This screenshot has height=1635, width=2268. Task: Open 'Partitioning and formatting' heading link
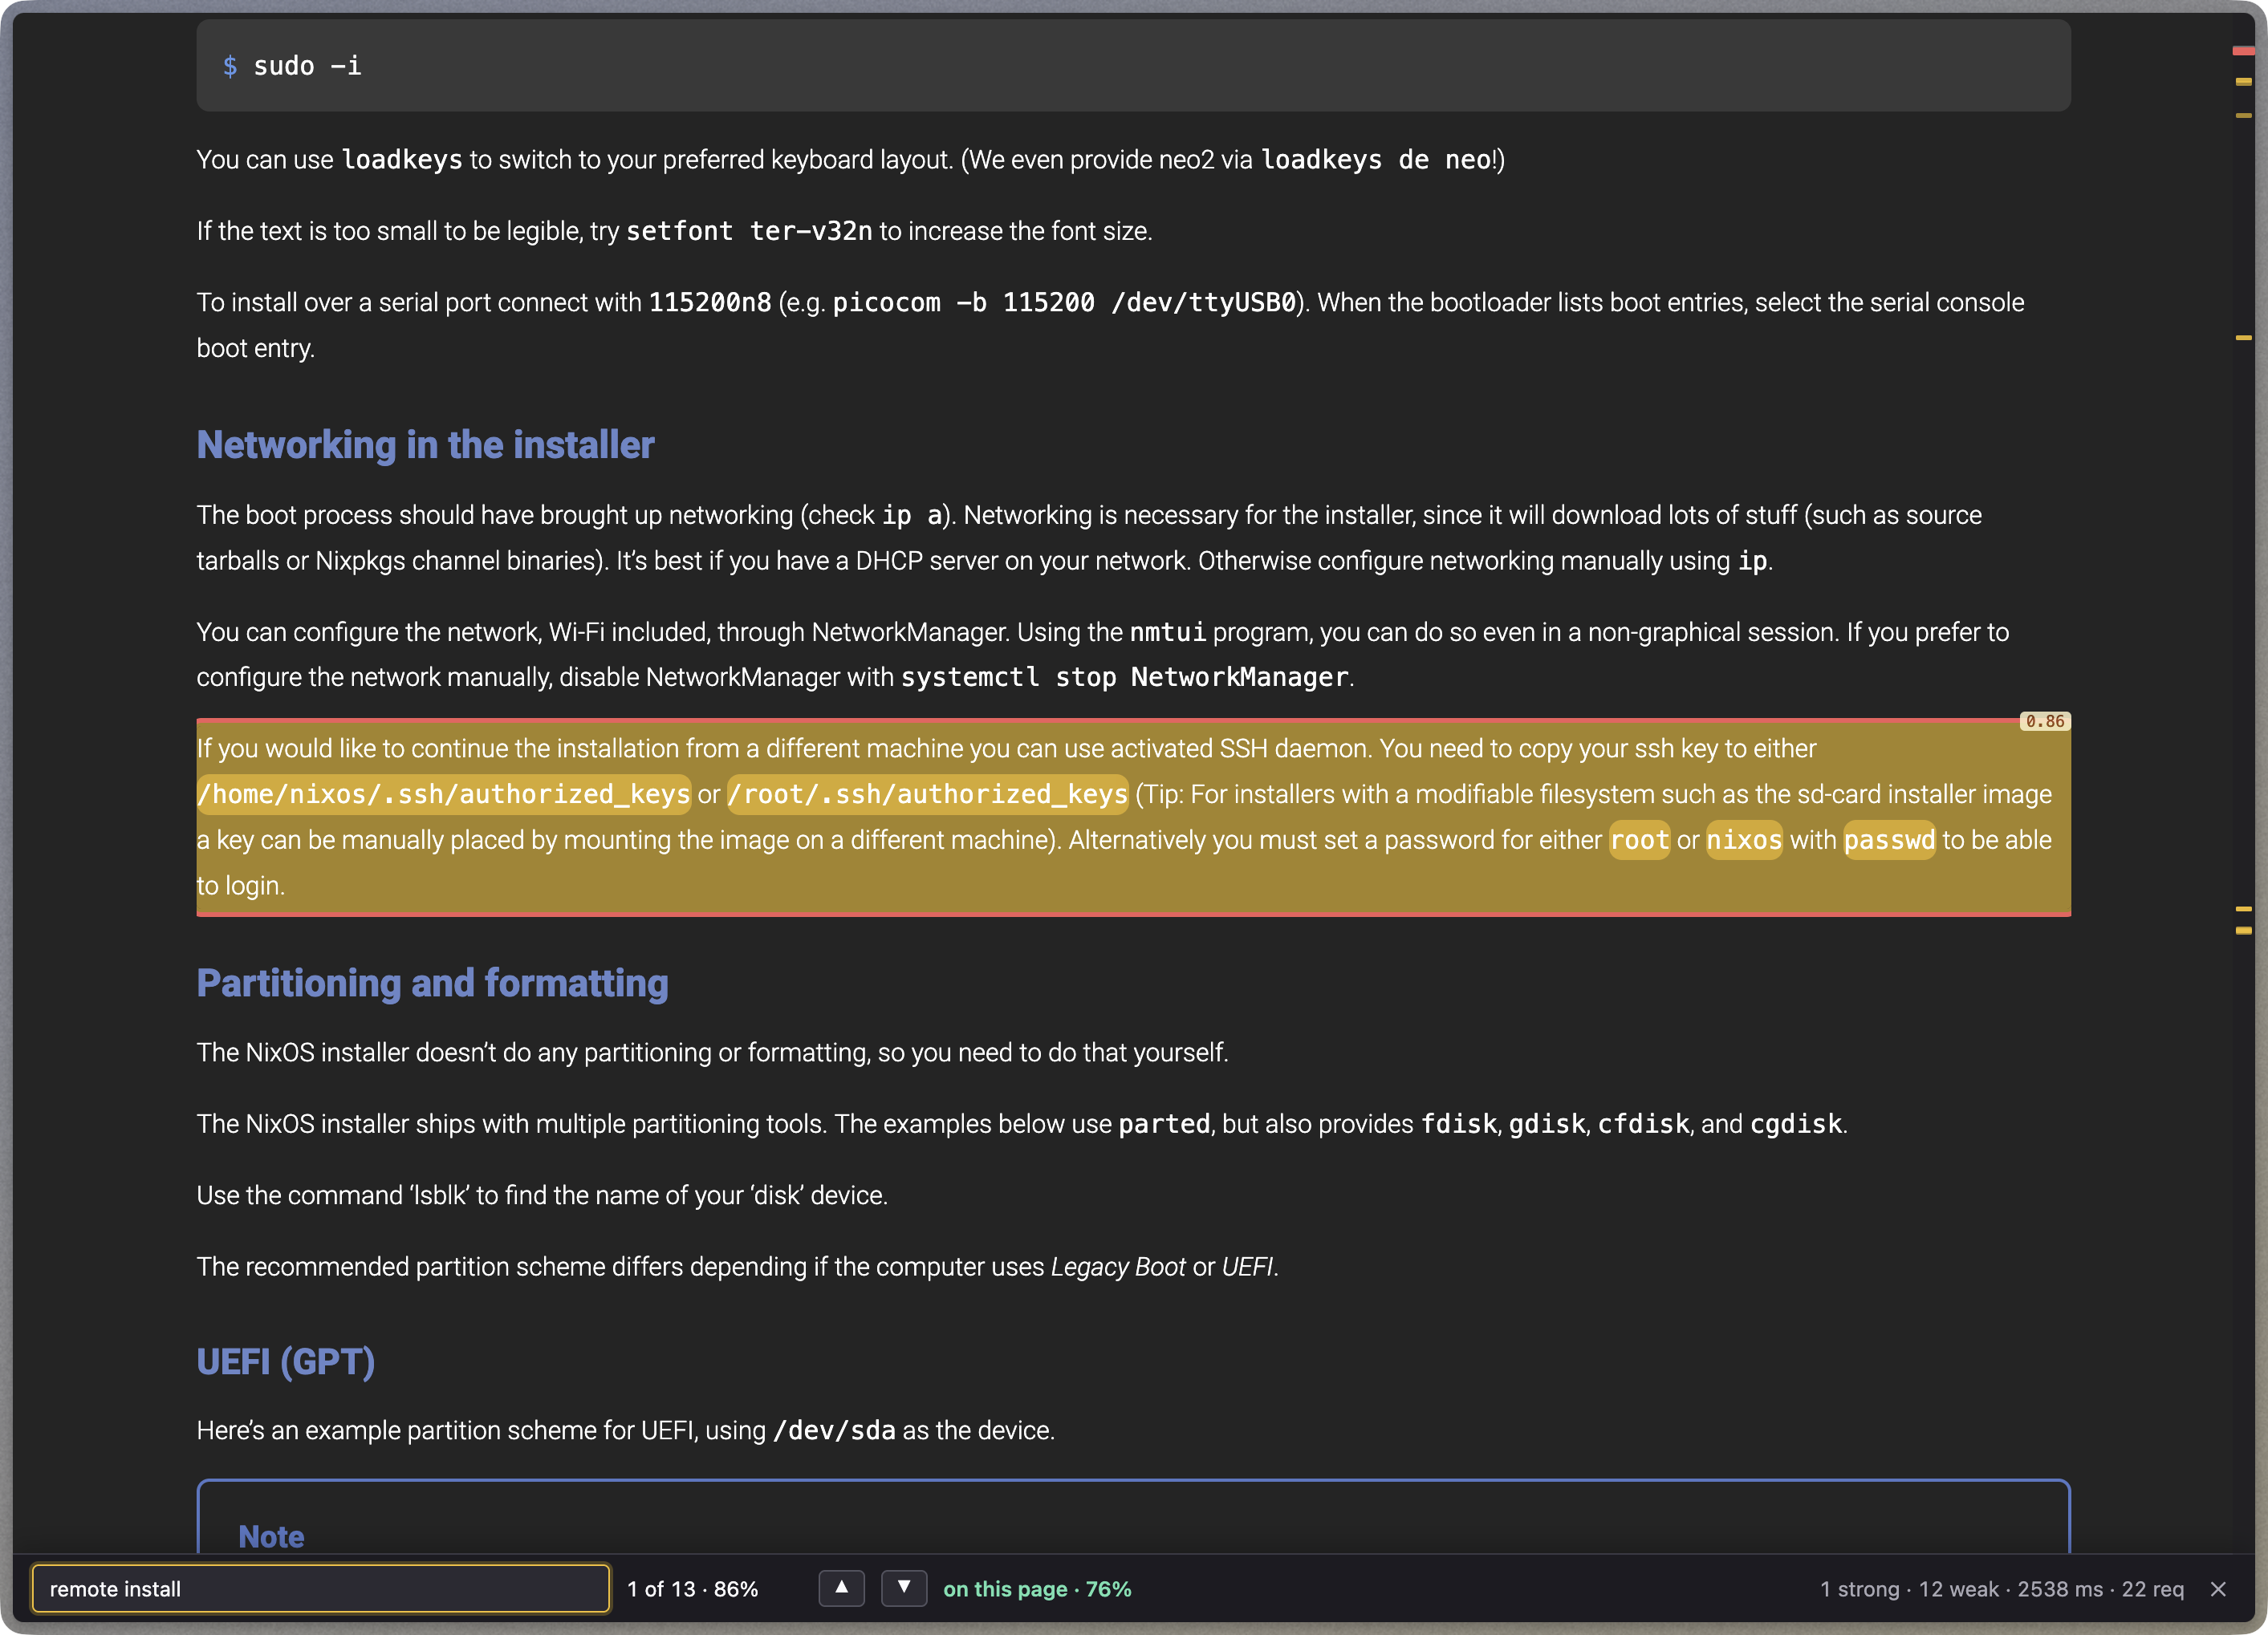click(x=432, y=984)
